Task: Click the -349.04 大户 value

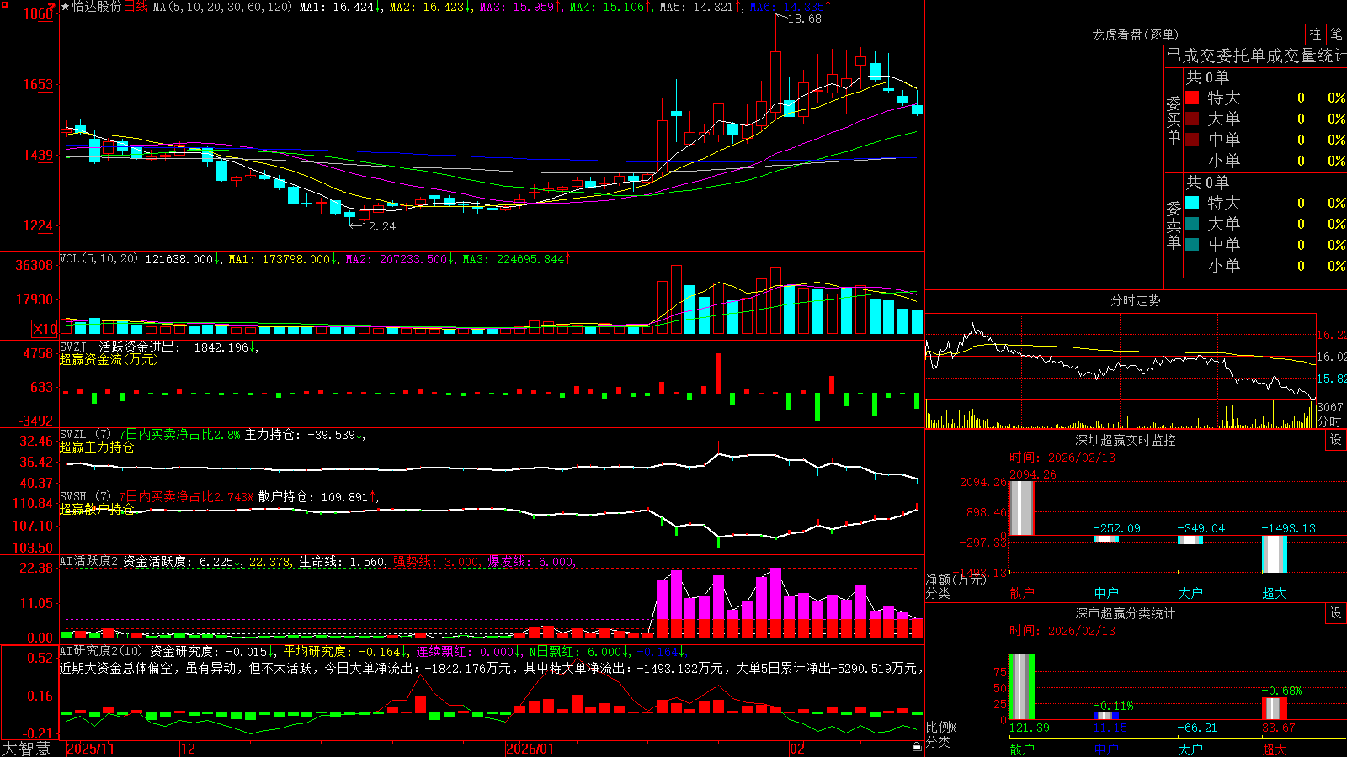Action: pos(1201,528)
